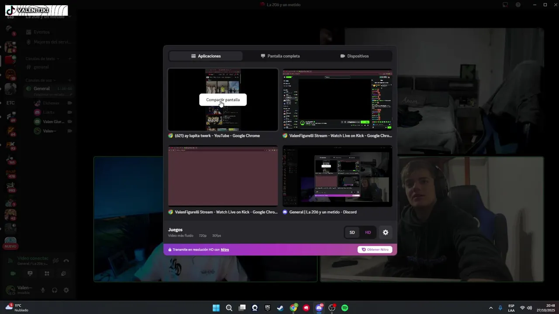559x314 pixels.
Task: Open the Discord inbox icon in the title bar
Action: coord(505,5)
